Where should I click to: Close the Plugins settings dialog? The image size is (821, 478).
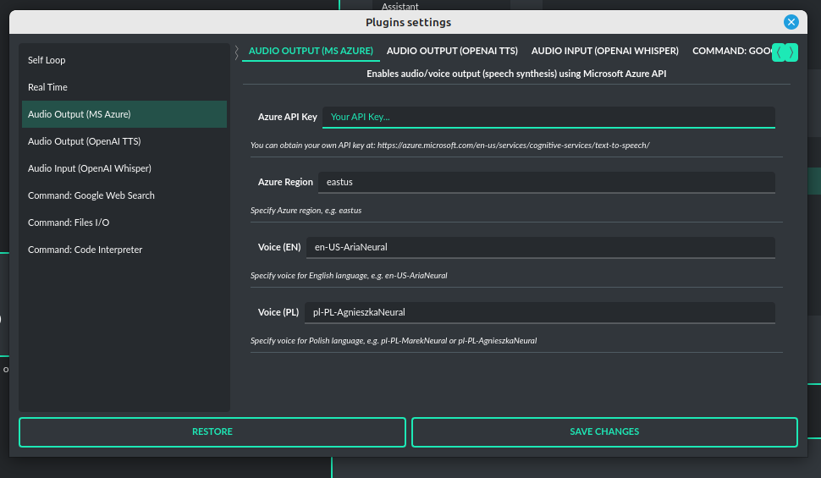[x=791, y=23]
